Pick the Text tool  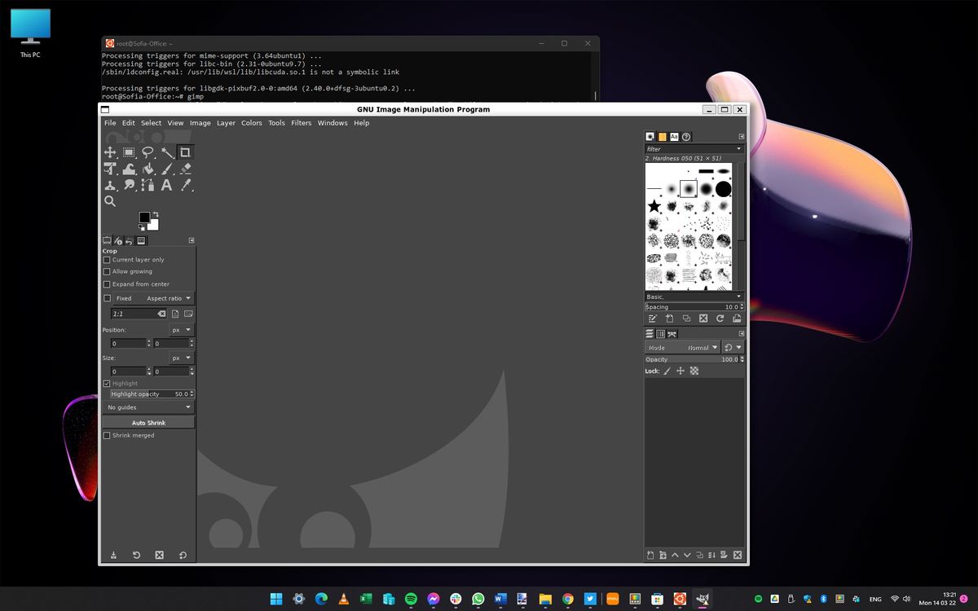[x=165, y=185]
